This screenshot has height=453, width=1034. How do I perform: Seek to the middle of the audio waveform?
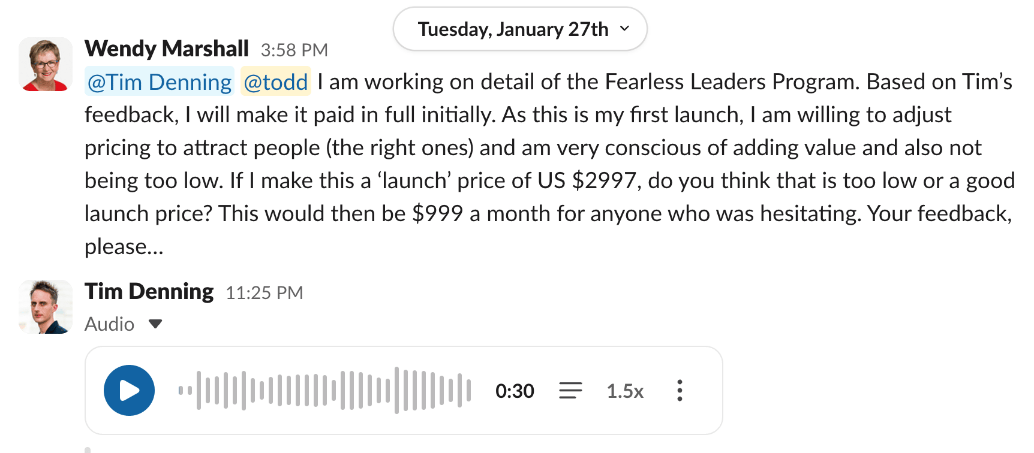(x=324, y=391)
